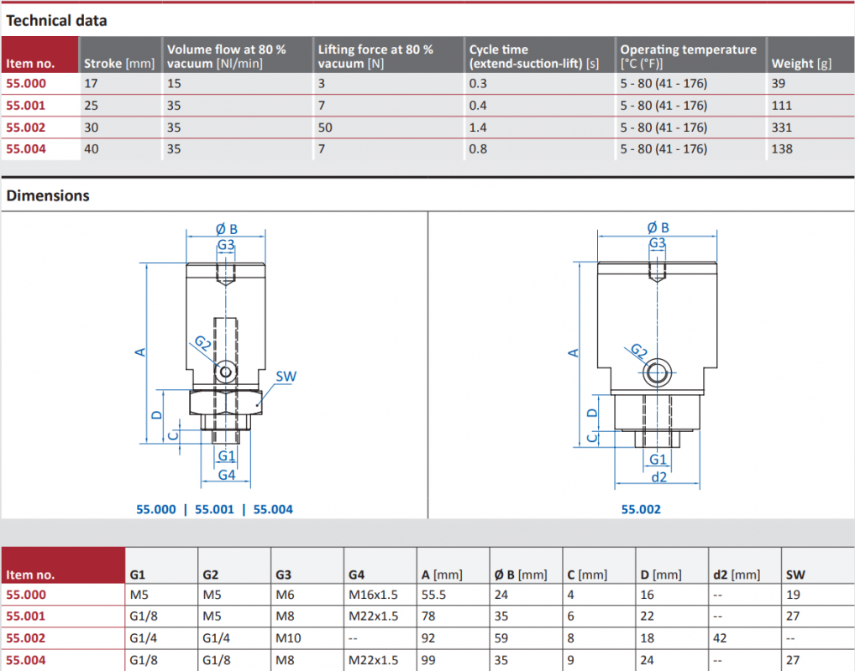
Task: Select the G3 value "M6"
Action: click(285, 595)
